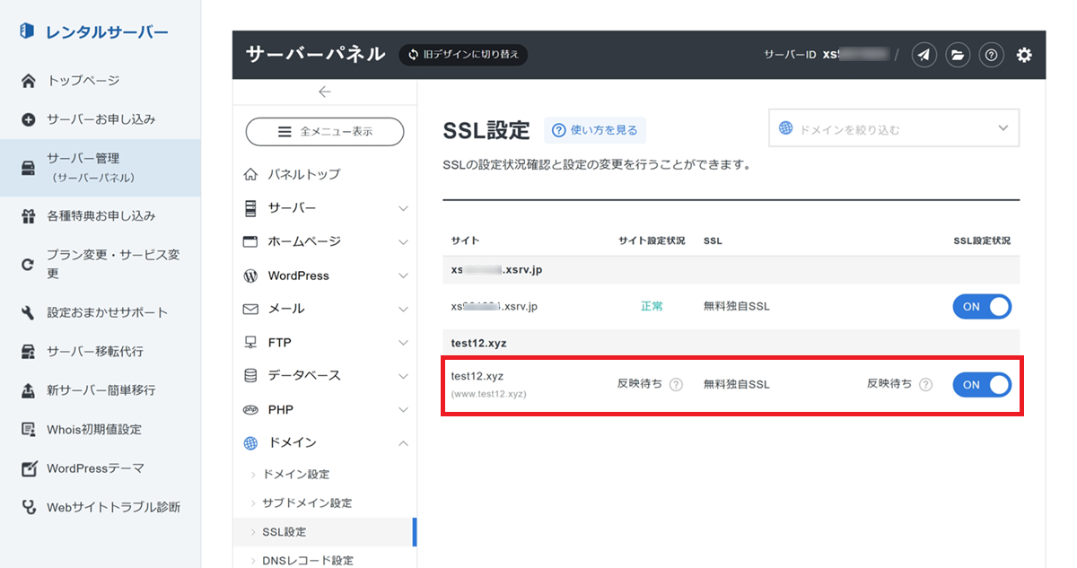
Task: Open the ドメインを絞り込む dropdown
Action: point(894,128)
